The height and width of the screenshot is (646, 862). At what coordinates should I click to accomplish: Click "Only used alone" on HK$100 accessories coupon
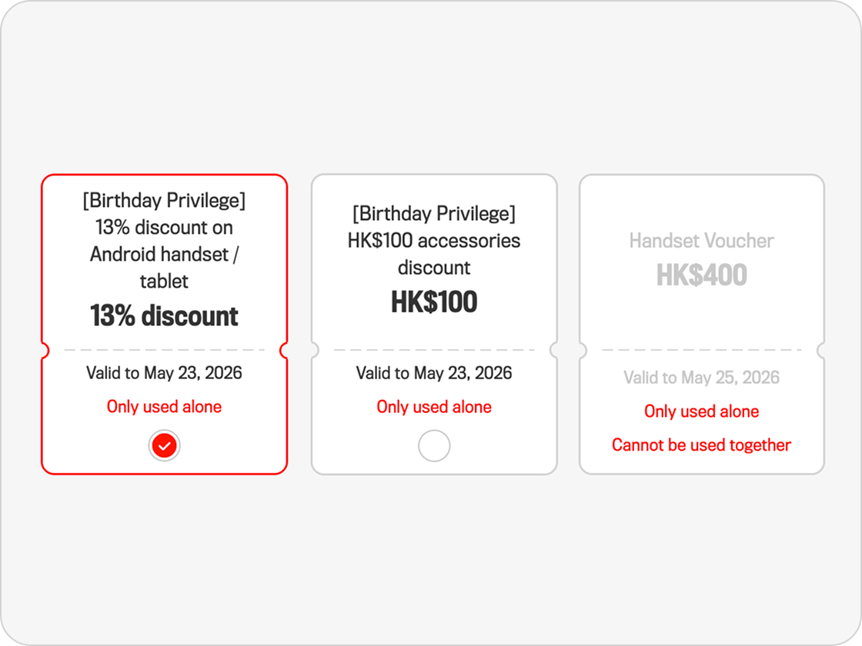point(434,407)
